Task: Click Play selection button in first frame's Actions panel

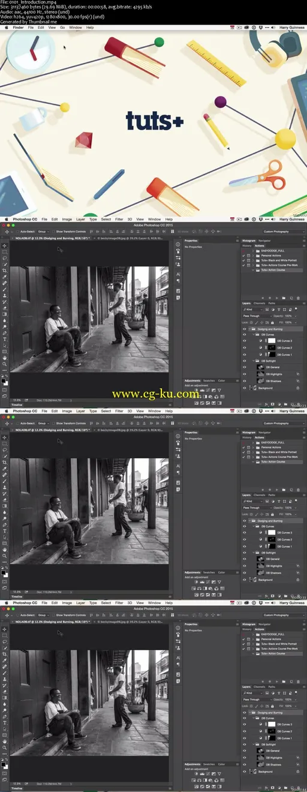Action: click(277, 298)
